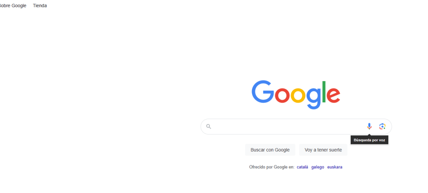Click the 'Búsqueda por voz' tooltip
428x193 pixels.
(369, 140)
